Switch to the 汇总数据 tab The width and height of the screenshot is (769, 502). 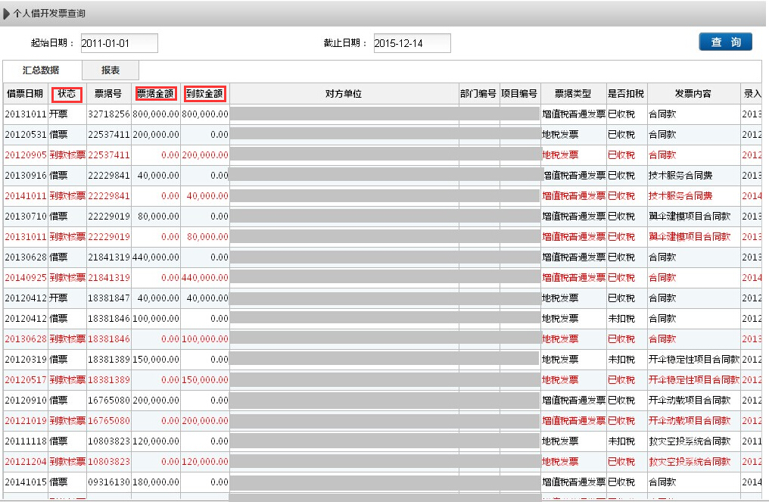tap(41, 70)
